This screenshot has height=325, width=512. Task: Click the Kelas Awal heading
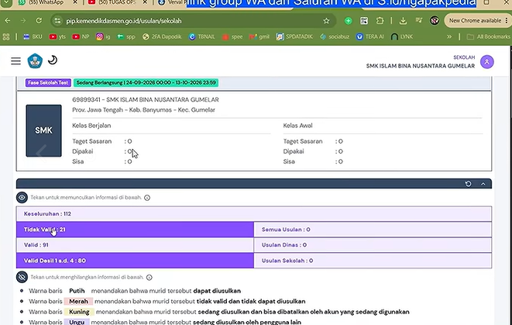coord(297,126)
